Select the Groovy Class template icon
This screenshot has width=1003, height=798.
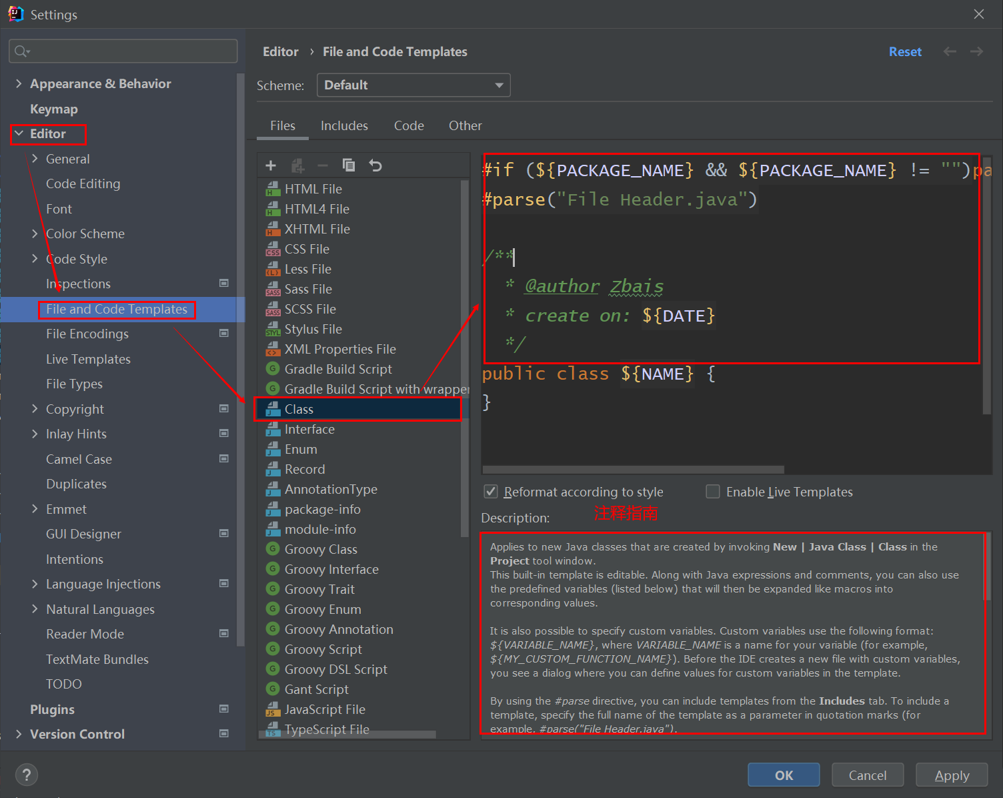pos(272,548)
